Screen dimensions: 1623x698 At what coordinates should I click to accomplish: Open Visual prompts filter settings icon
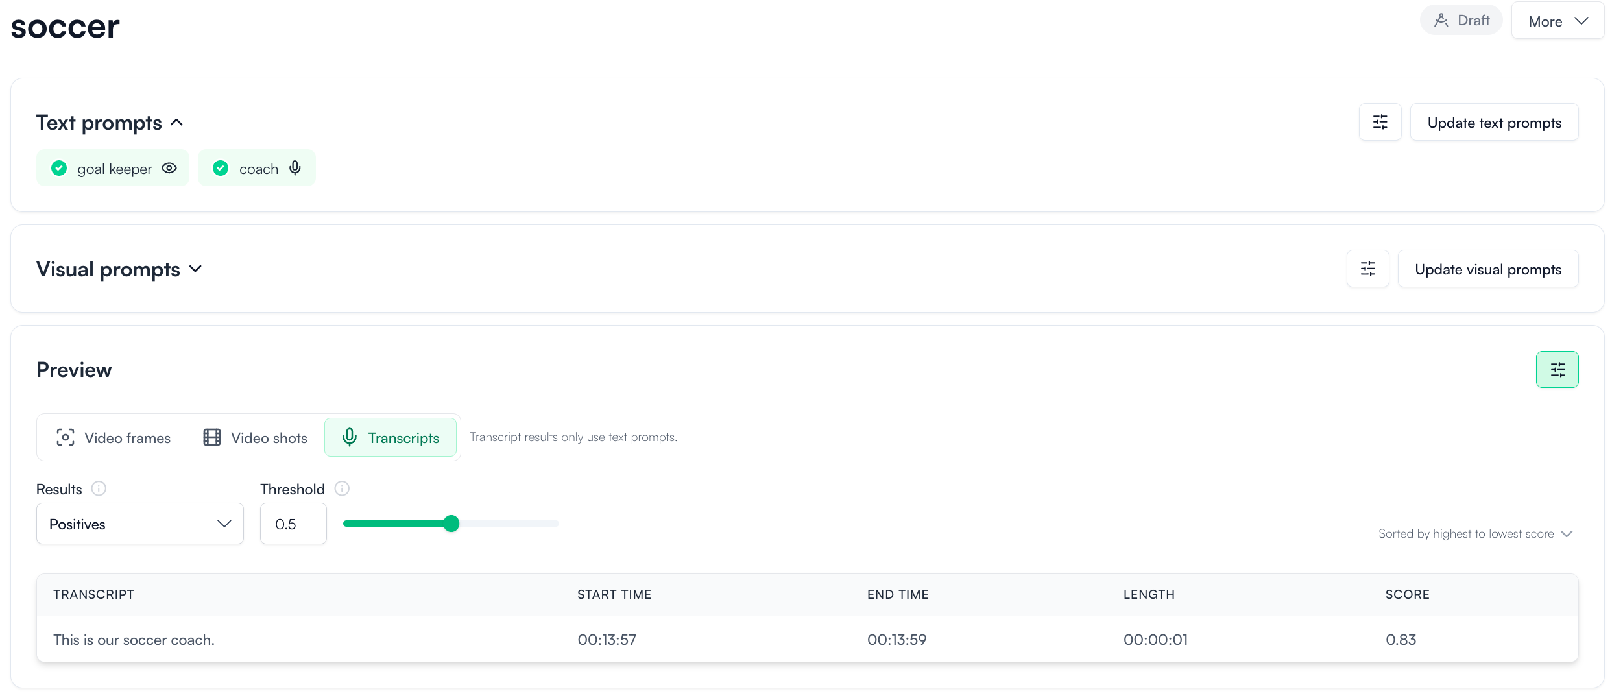coord(1367,269)
